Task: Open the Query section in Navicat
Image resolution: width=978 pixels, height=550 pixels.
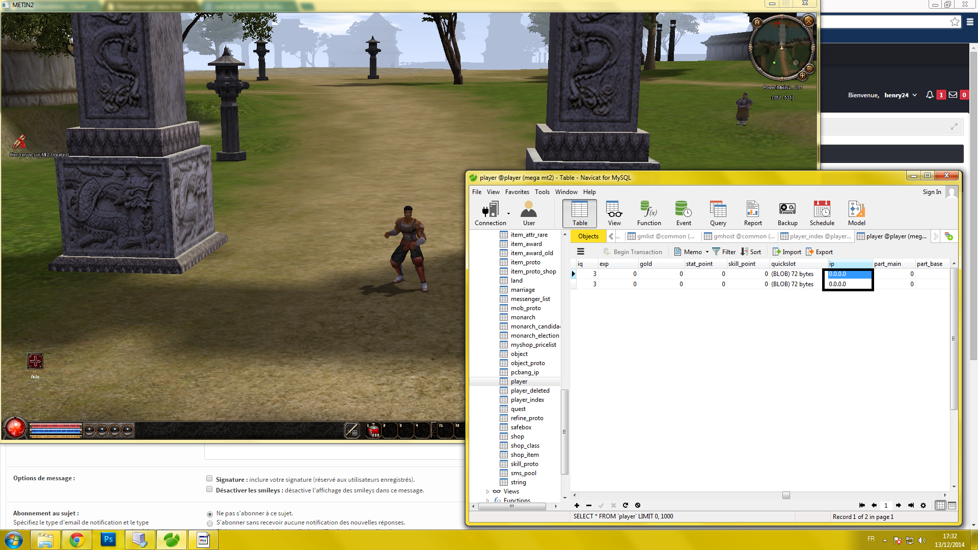Action: (718, 213)
